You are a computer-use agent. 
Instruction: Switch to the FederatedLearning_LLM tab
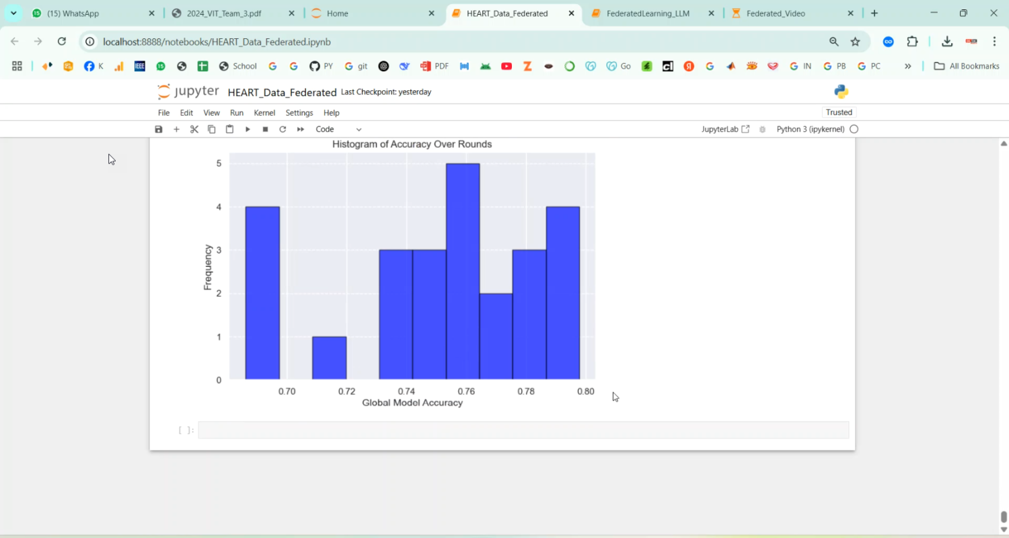click(x=647, y=13)
